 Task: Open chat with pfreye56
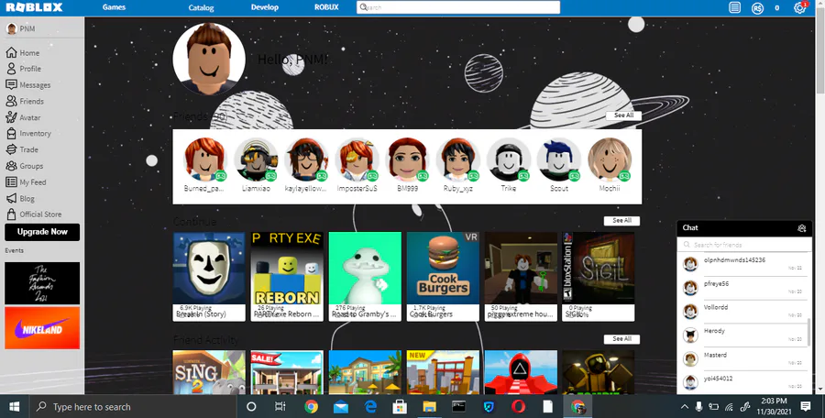coord(742,288)
